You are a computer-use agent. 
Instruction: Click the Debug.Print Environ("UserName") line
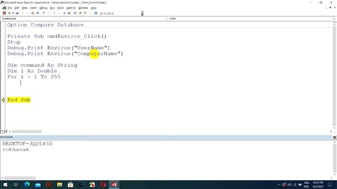(x=58, y=48)
